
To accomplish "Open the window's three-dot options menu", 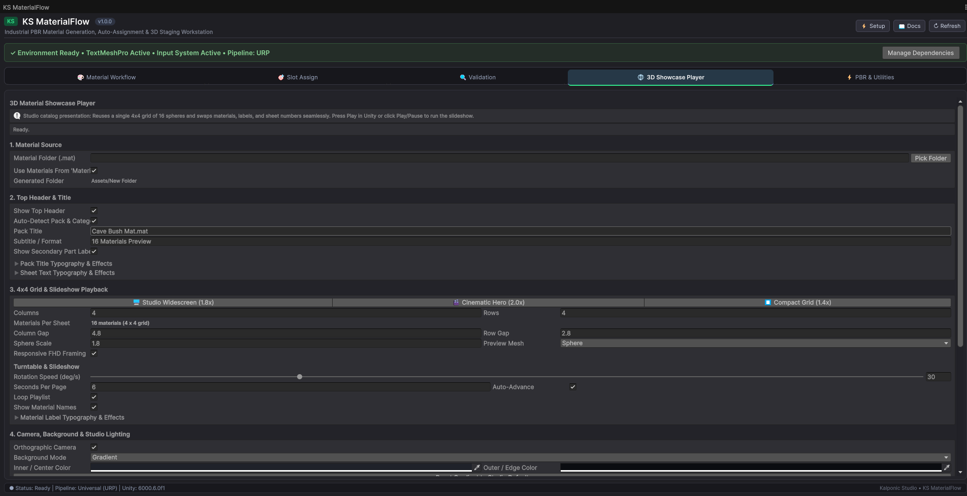I will [x=964, y=8].
